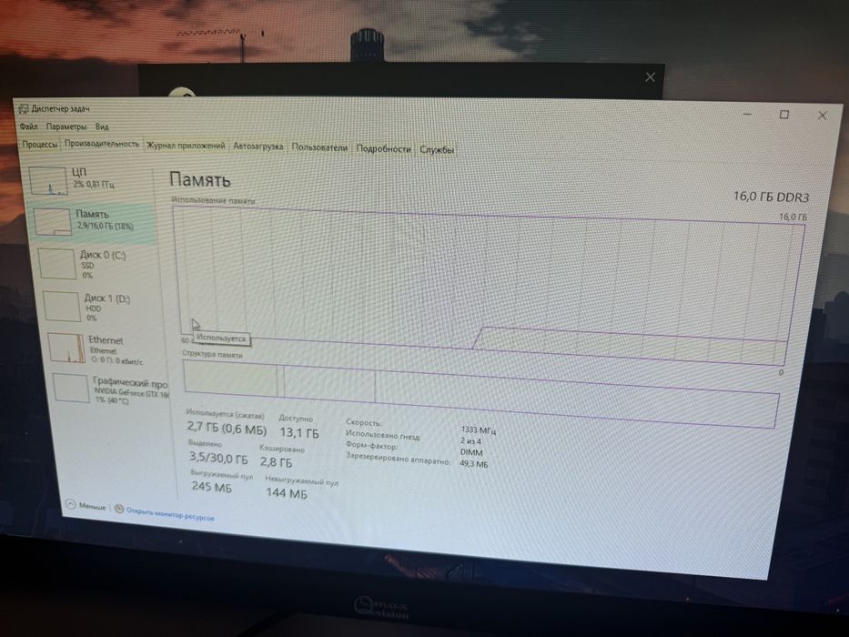The image size is (849, 637).
Task: Select Диск 0 (C:) SSD graph thumbnail
Action: pyautogui.click(x=56, y=264)
